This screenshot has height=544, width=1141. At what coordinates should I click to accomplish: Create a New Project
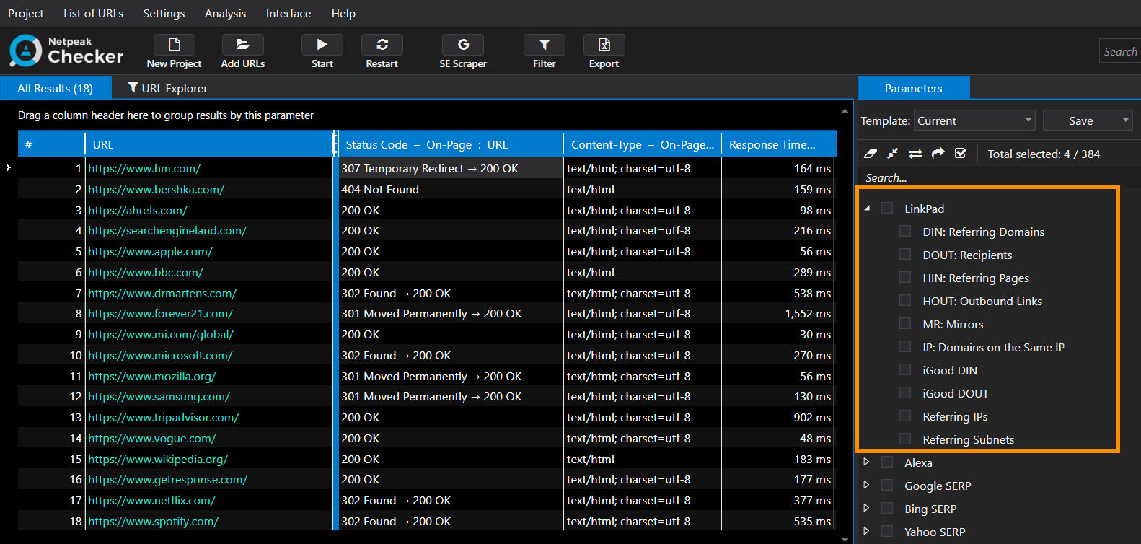pyautogui.click(x=174, y=52)
